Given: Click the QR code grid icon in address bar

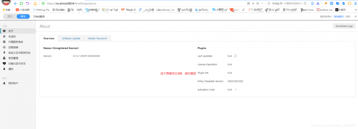Looking at the screenshot, I should tap(249, 4).
